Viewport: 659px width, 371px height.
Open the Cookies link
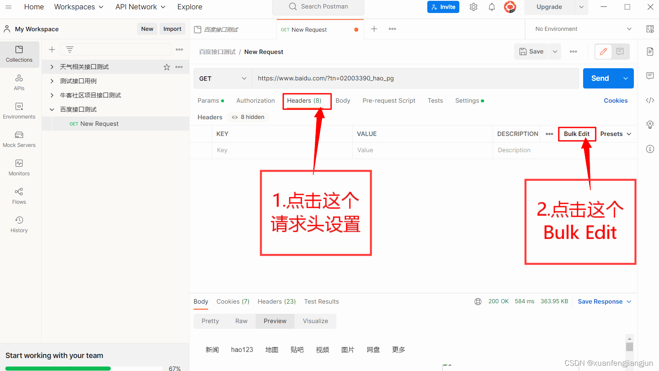616,101
